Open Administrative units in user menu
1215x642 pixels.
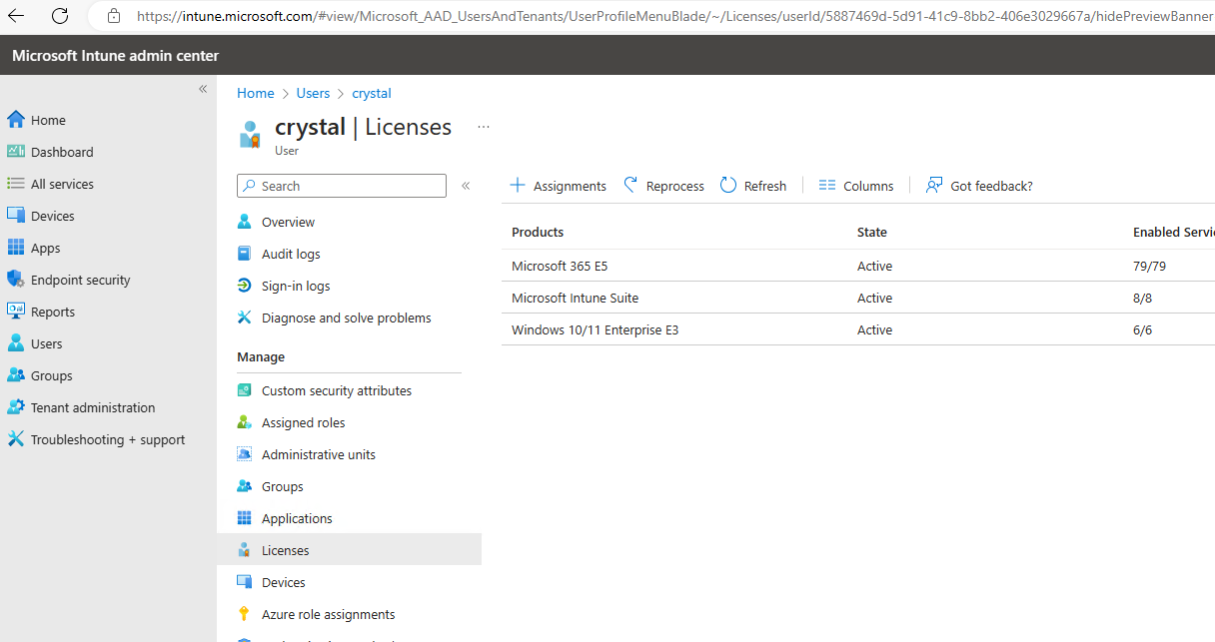[319, 454]
